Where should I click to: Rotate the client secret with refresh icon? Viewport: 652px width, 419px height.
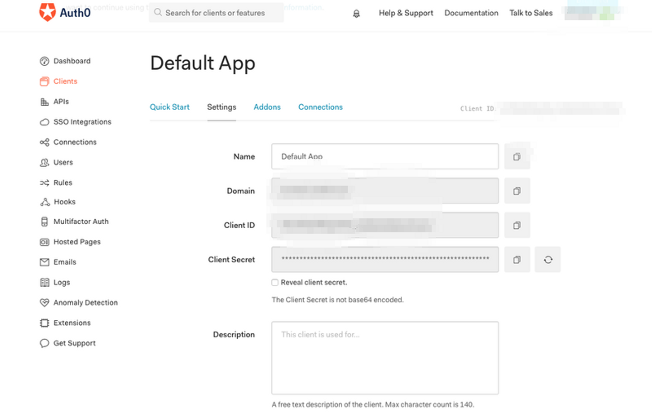pos(548,260)
